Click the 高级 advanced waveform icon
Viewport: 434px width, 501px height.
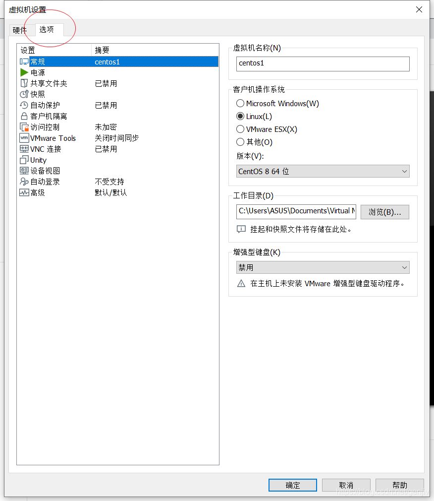[x=24, y=192]
